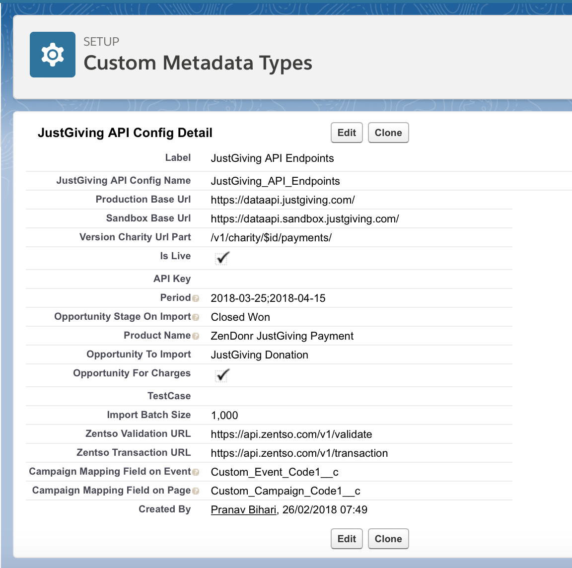Click the API Key field label
Image resolution: width=572 pixels, height=568 pixels.
pos(172,279)
